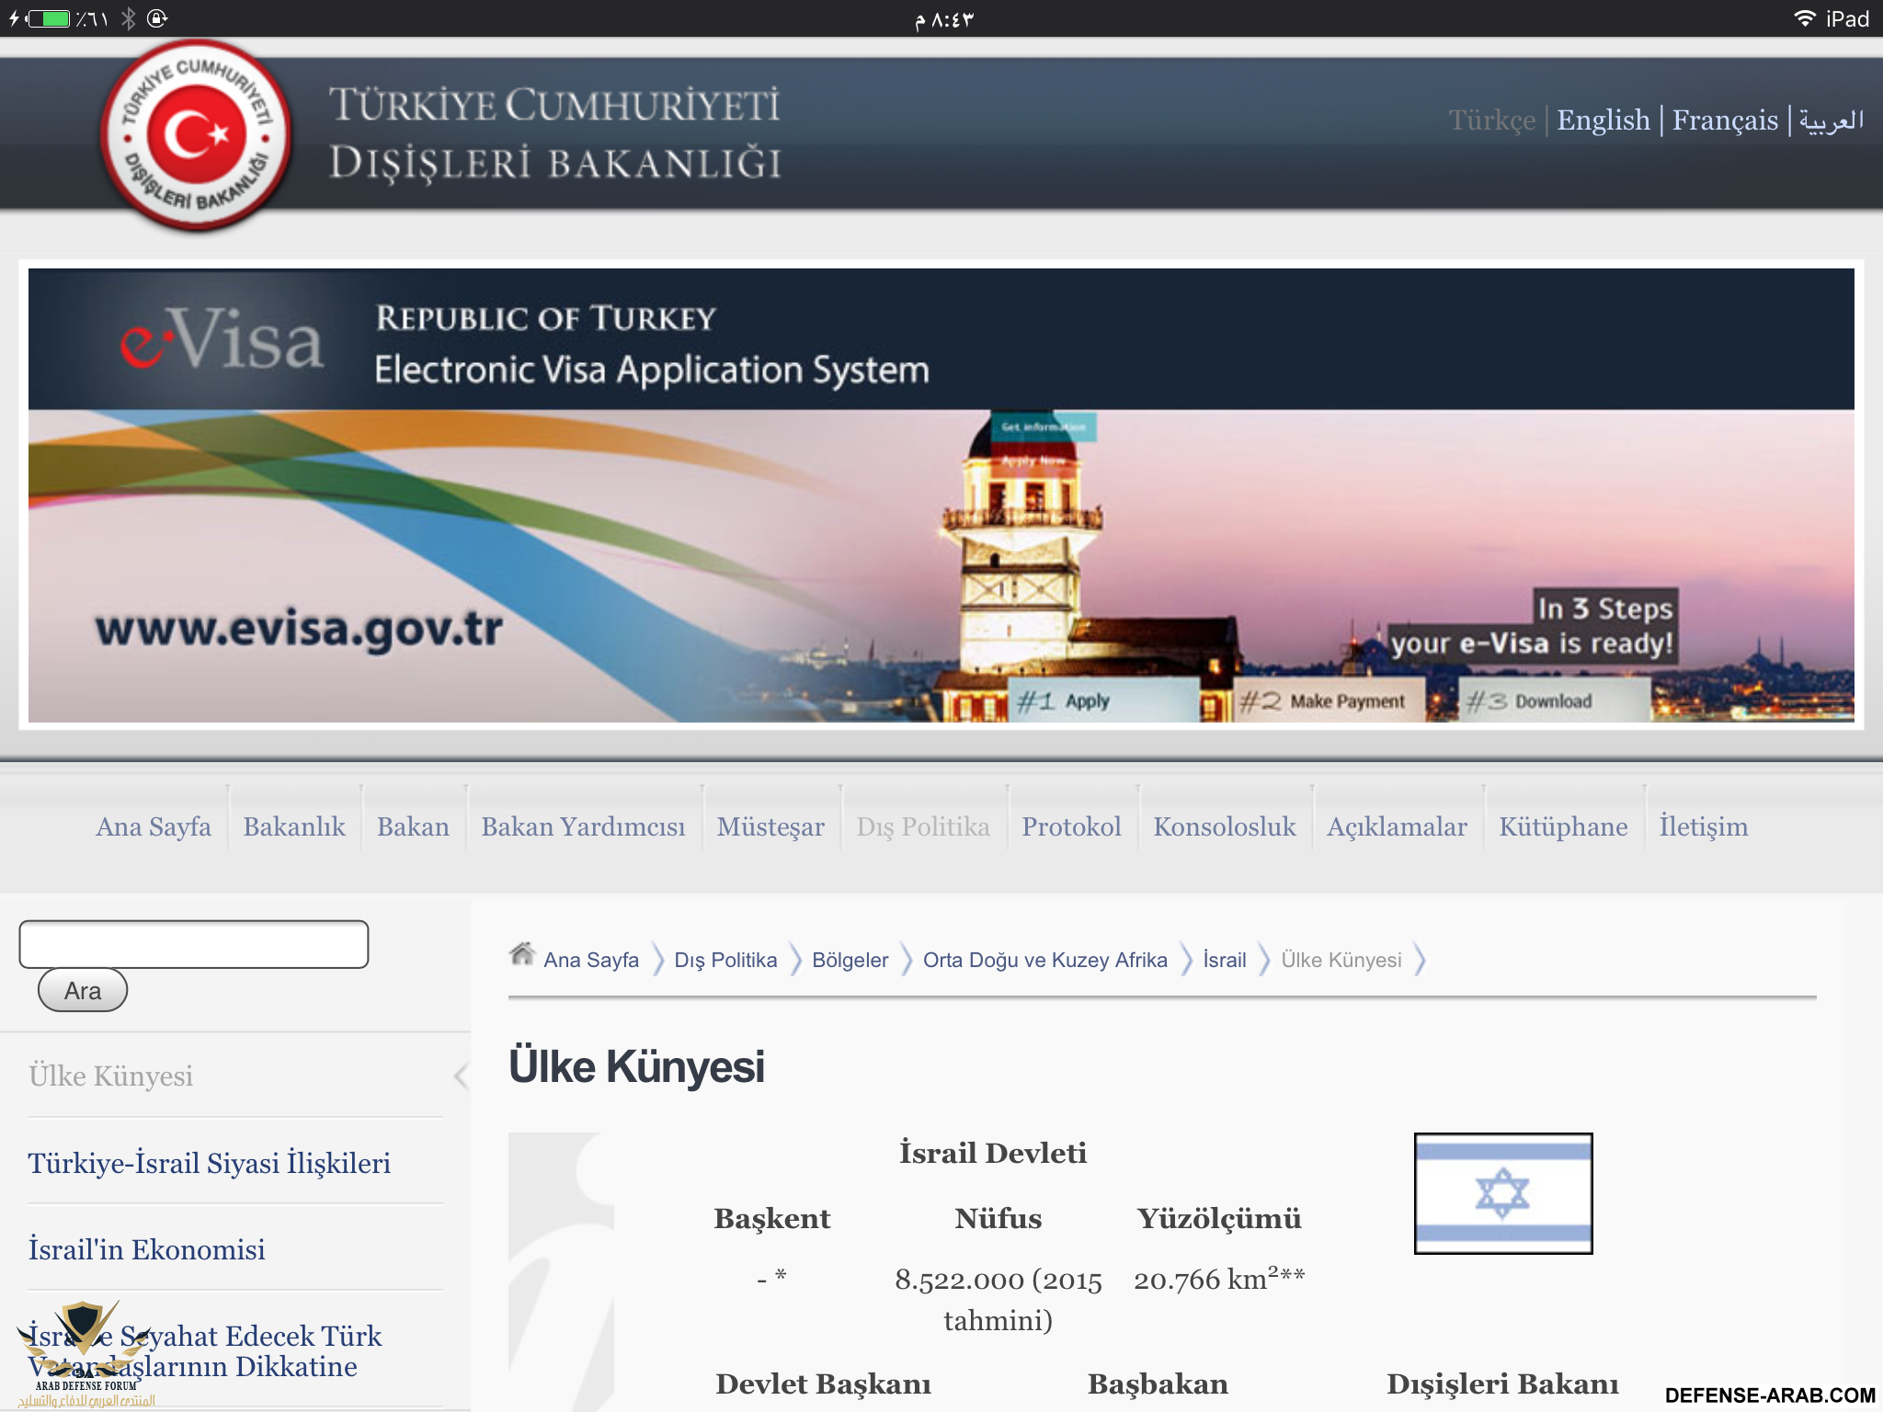Open the Konsolosluk menu item
This screenshot has height=1412, width=1883.
(x=1224, y=826)
